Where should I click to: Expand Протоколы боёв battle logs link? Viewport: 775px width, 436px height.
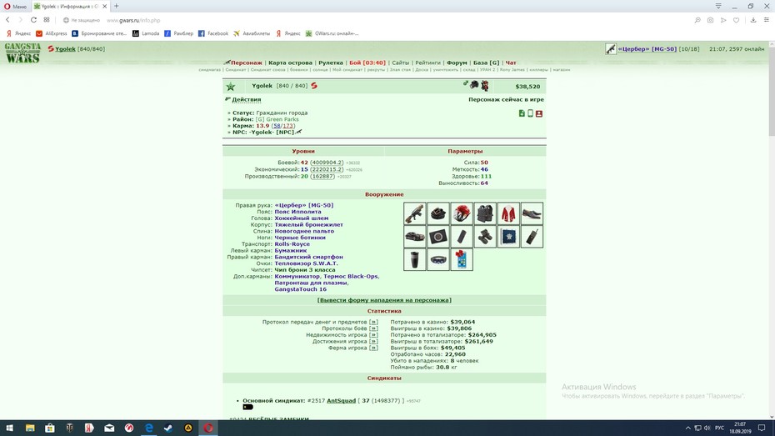(373, 328)
